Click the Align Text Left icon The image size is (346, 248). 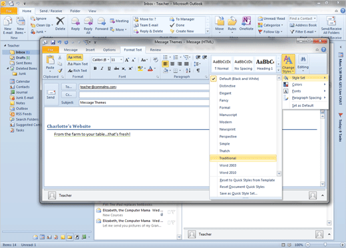click(x=165, y=64)
